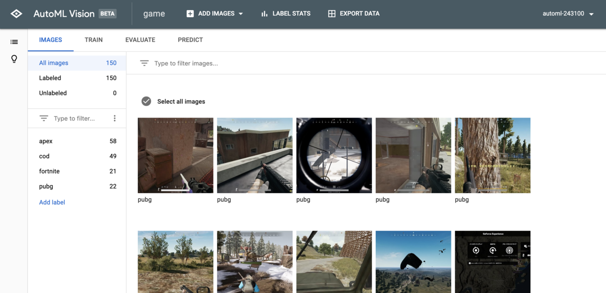Open the snowy village thumbnail
Image resolution: width=606 pixels, height=293 pixels.
point(255,262)
